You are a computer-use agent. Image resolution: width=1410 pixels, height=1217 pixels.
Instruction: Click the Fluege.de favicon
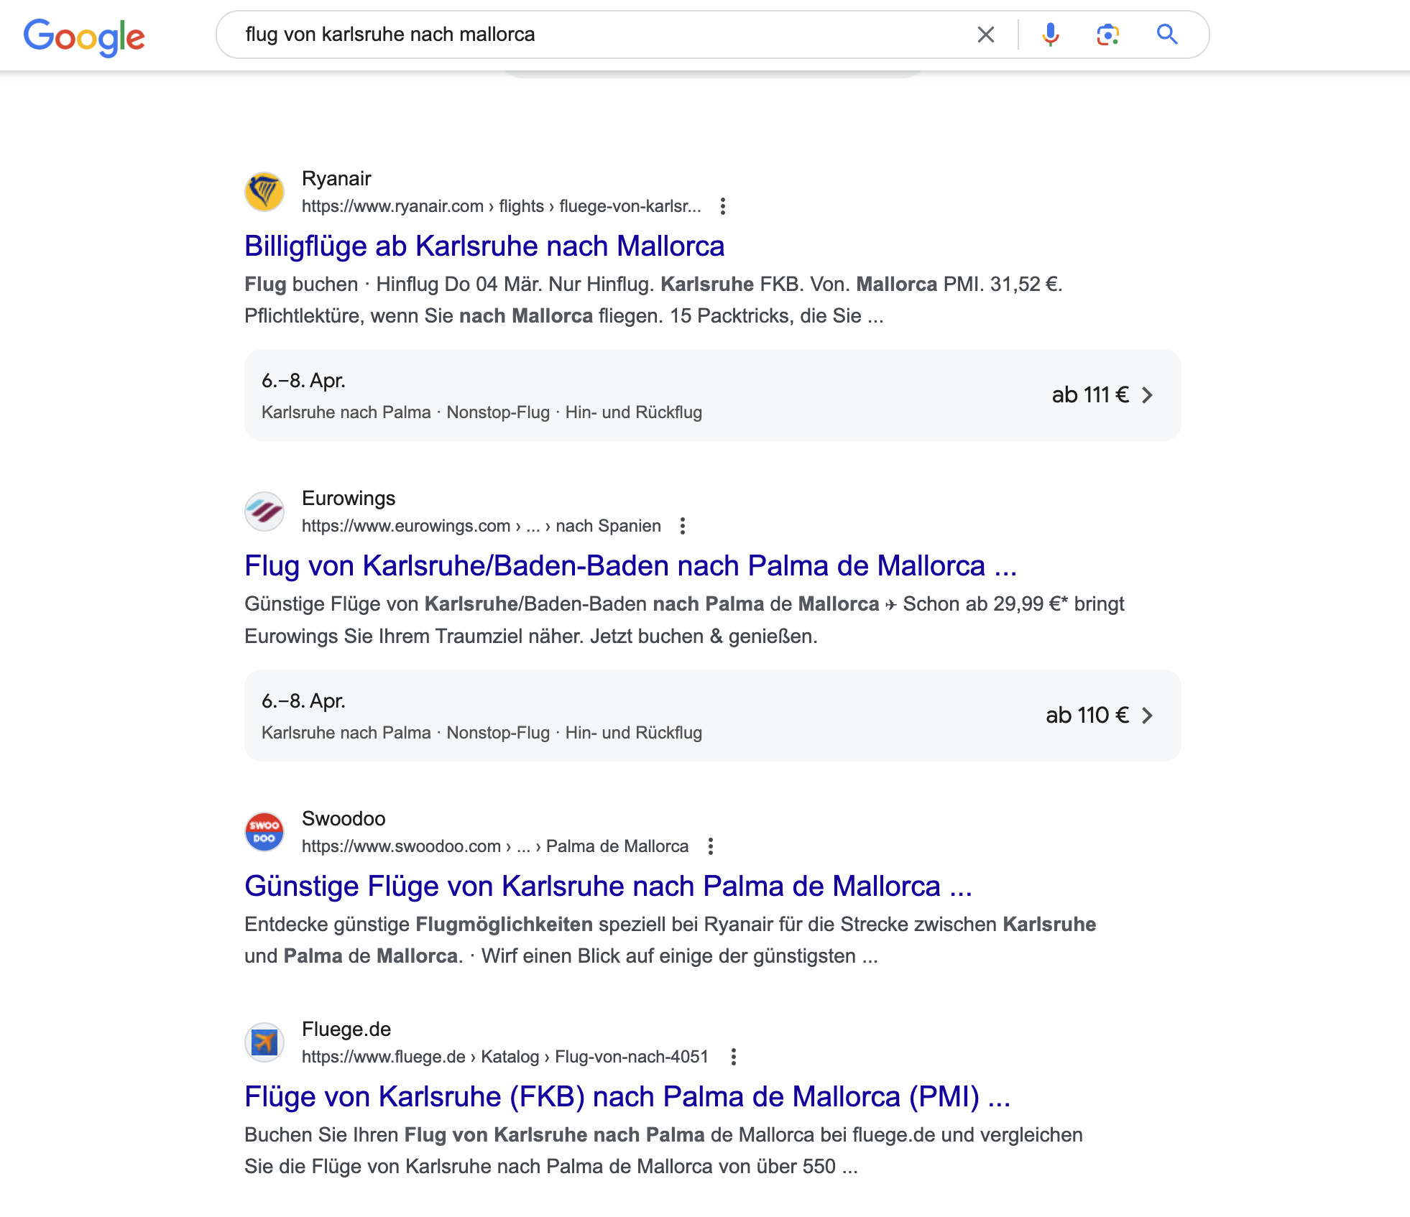pos(264,1042)
